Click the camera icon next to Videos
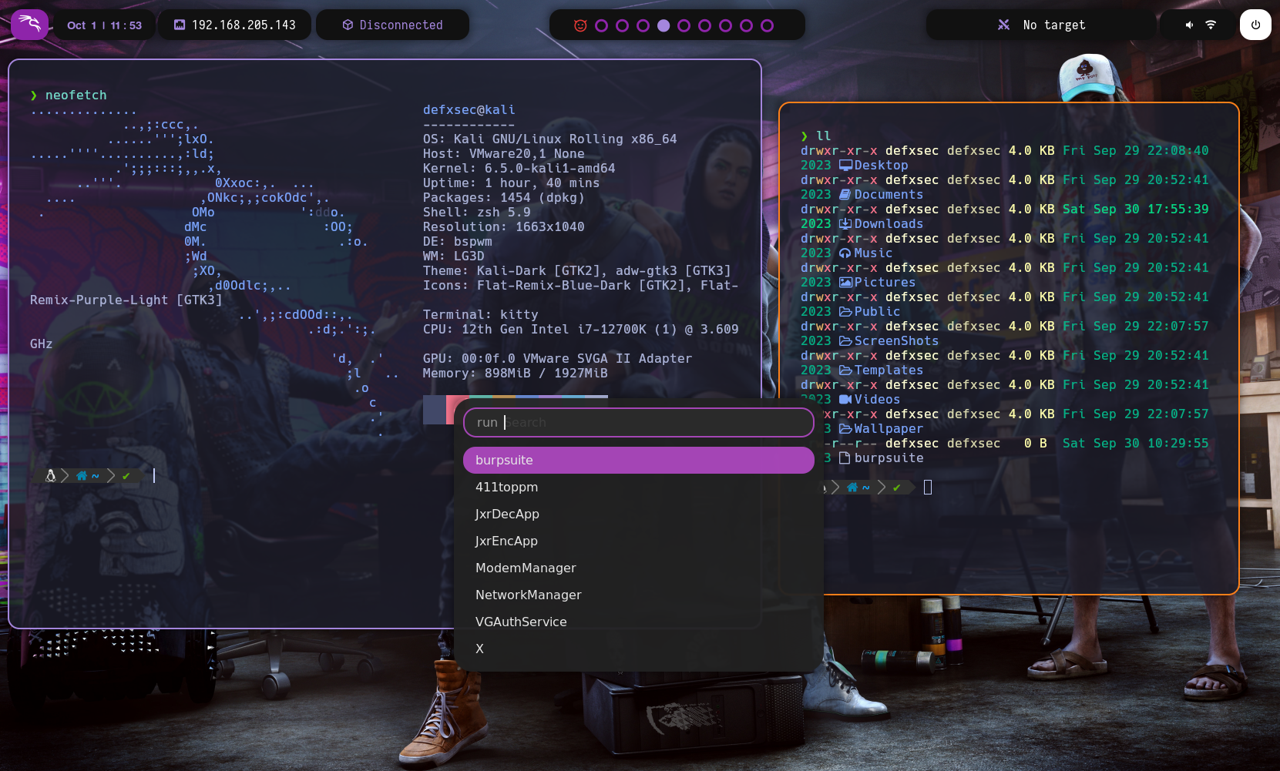This screenshot has width=1280, height=771. (x=845, y=399)
